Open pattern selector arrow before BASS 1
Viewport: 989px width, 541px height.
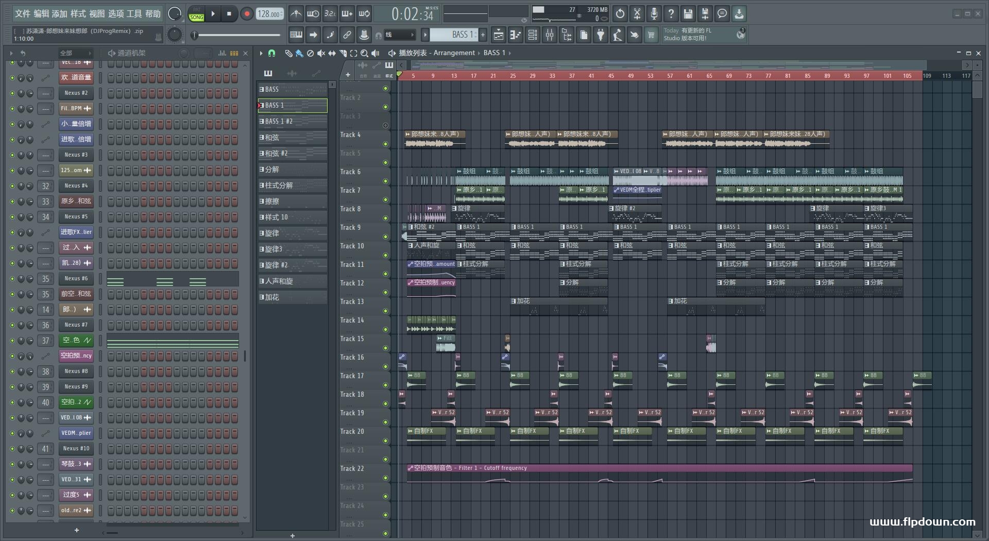point(425,35)
